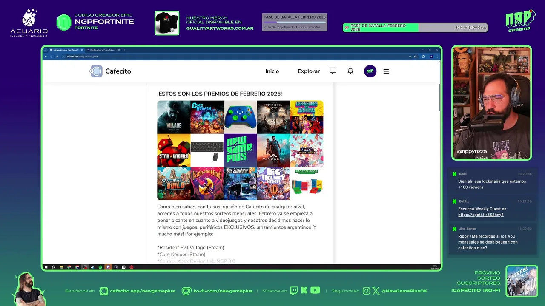545x306 pixels.
Task: Click the Core Keeper prize cover
Action: [207, 117]
